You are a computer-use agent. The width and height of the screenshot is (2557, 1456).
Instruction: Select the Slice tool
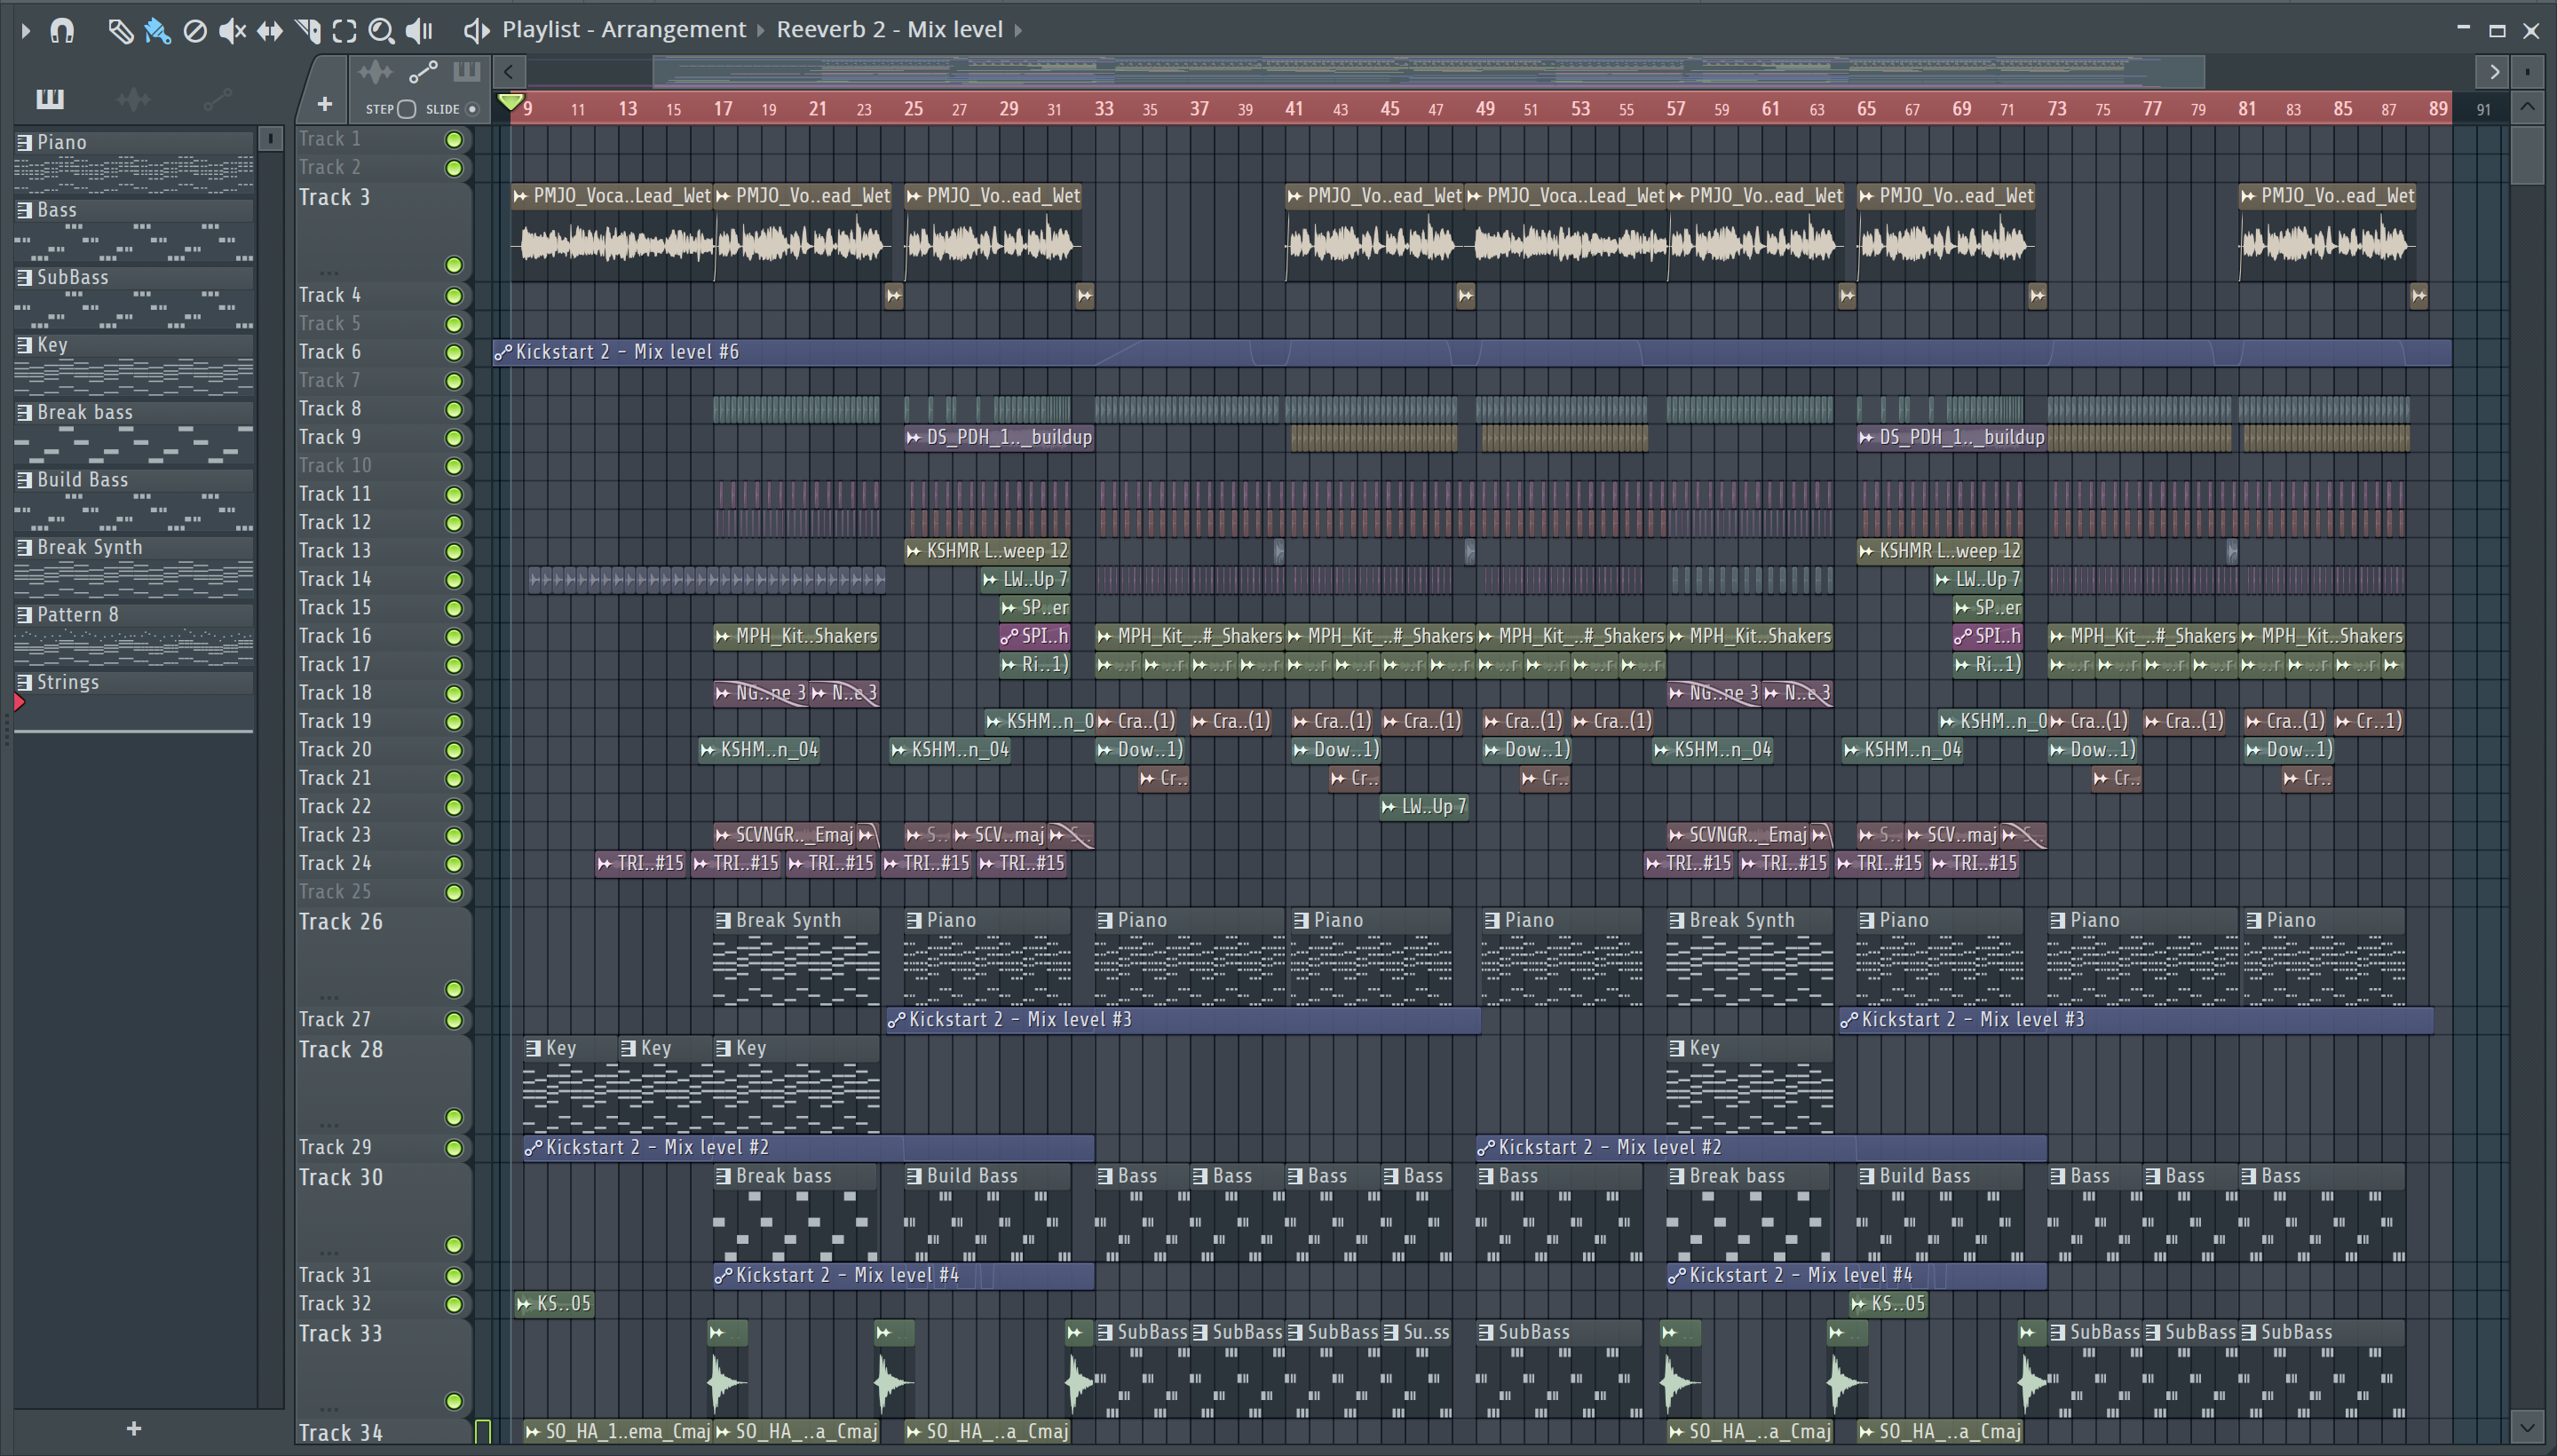point(308,31)
